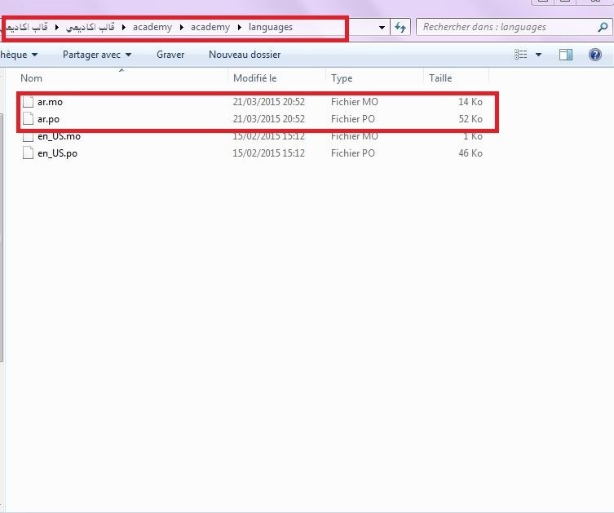Click the Rechercher dans languages search field
This screenshot has width=614, height=513.
pyautogui.click(x=506, y=27)
